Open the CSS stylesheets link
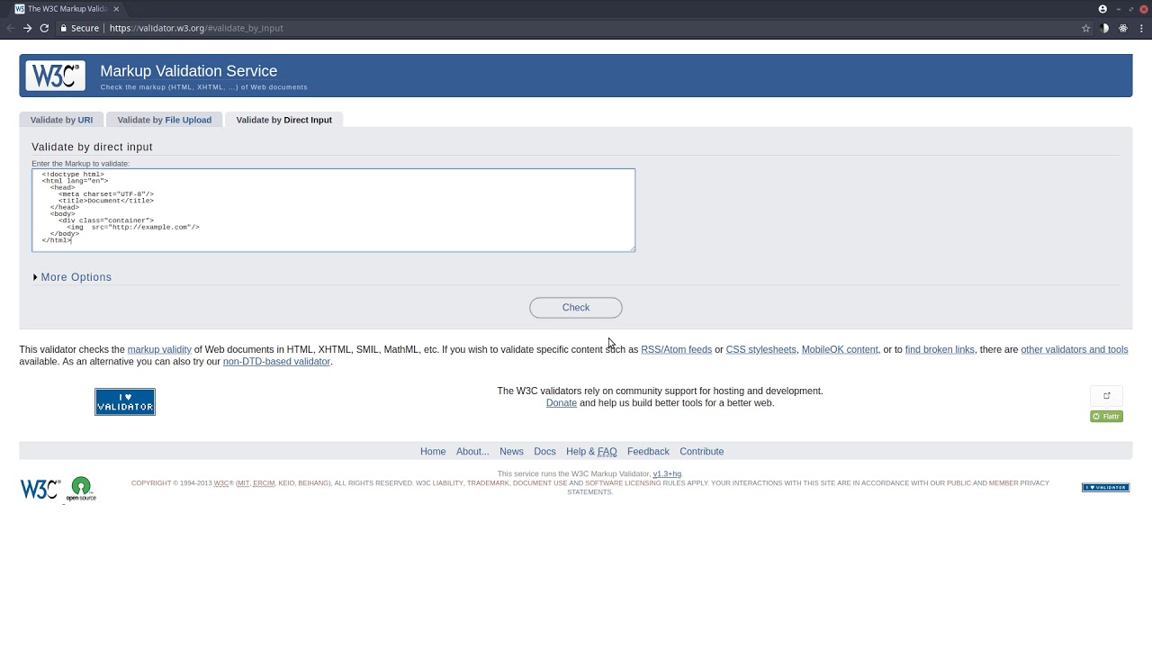This screenshot has width=1152, height=648. coord(760,349)
